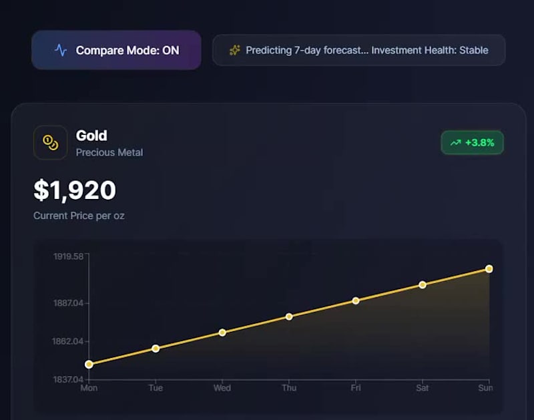The image size is (534, 420).
Task: Select the Saturday data point on chart
Action: coord(423,284)
